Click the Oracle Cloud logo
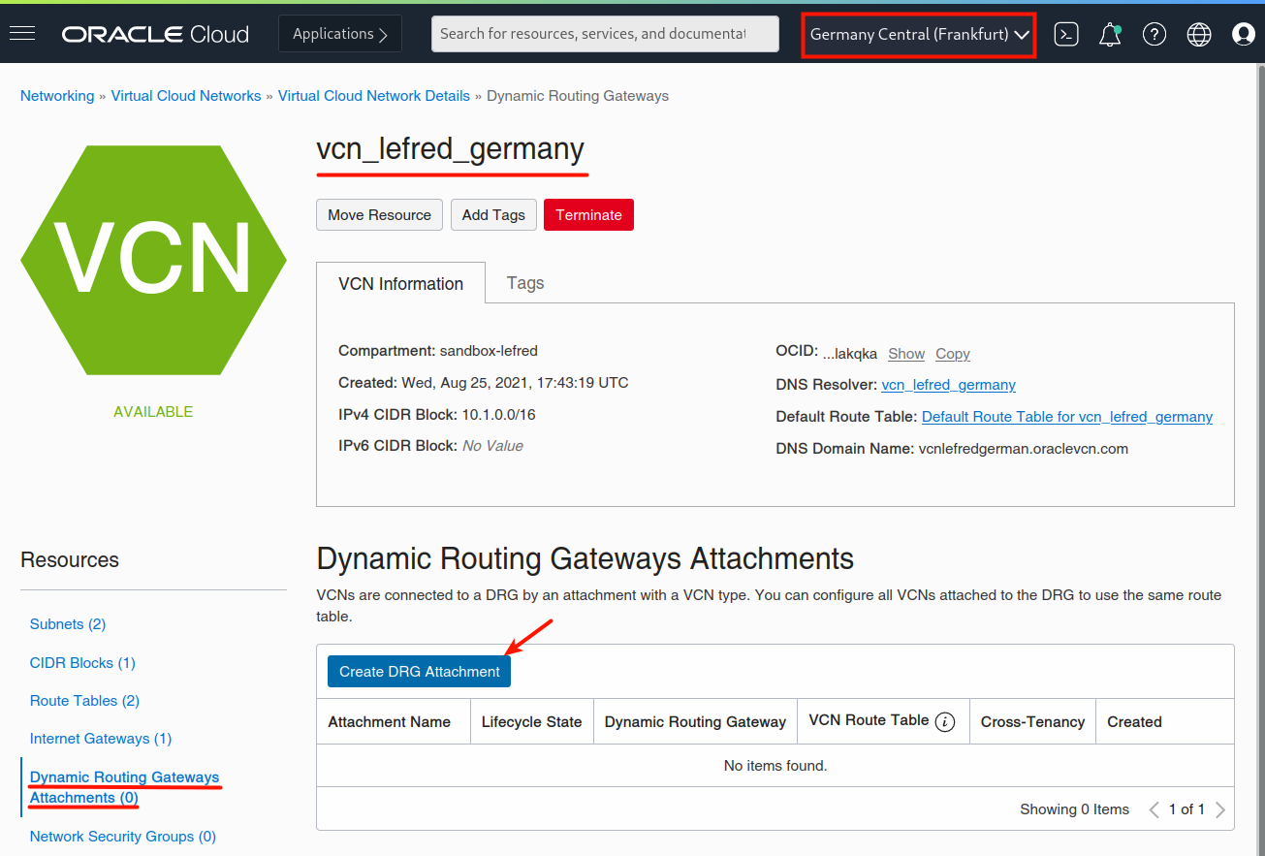This screenshot has height=856, width=1265. point(155,34)
